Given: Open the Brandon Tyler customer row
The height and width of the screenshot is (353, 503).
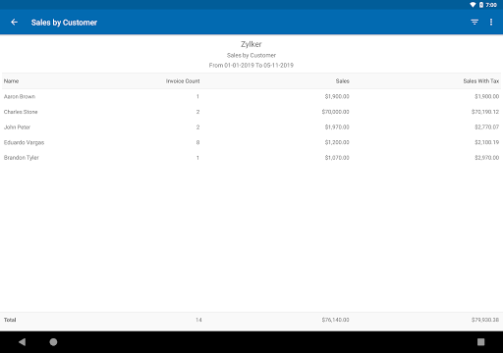Looking at the screenshot, I should pos(251,158).
